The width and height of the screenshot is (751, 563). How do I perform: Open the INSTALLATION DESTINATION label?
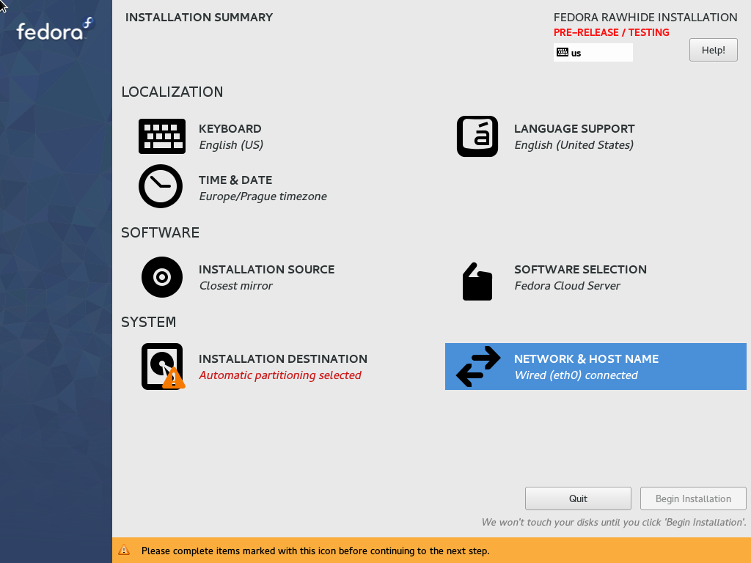coord(283,359)
